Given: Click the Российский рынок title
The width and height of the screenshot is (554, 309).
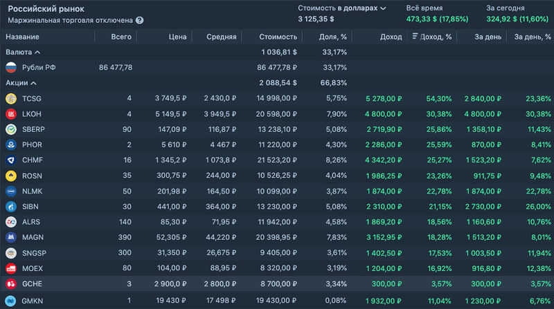Looking at the screenshot, I should click(46, 9).
